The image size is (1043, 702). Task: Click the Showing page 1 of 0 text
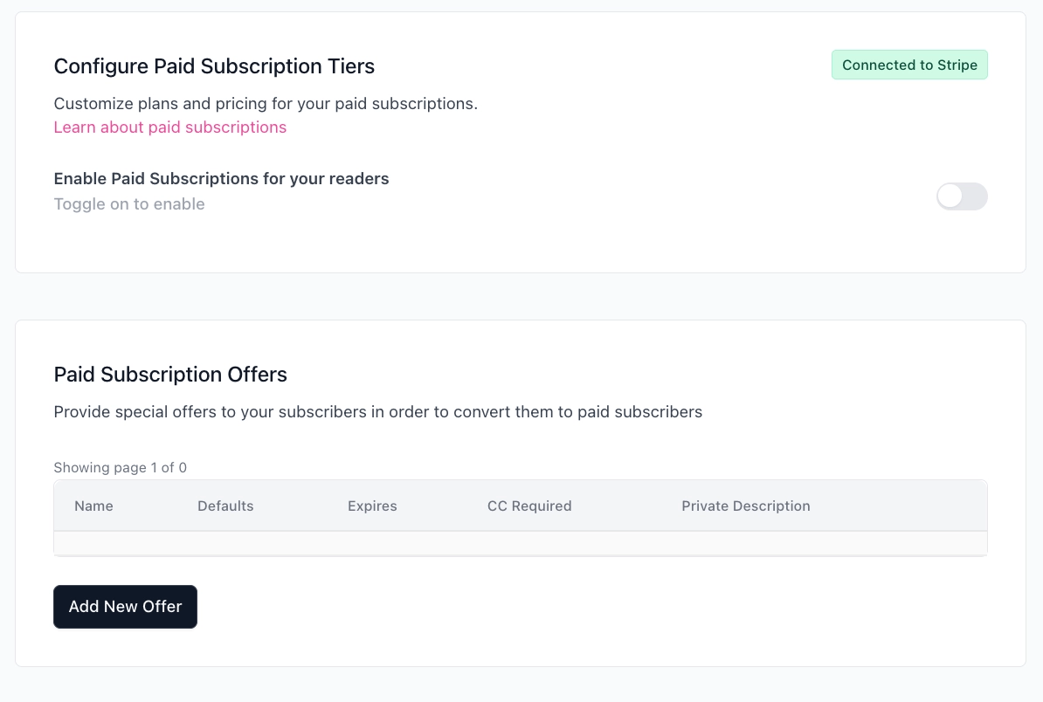121,468
